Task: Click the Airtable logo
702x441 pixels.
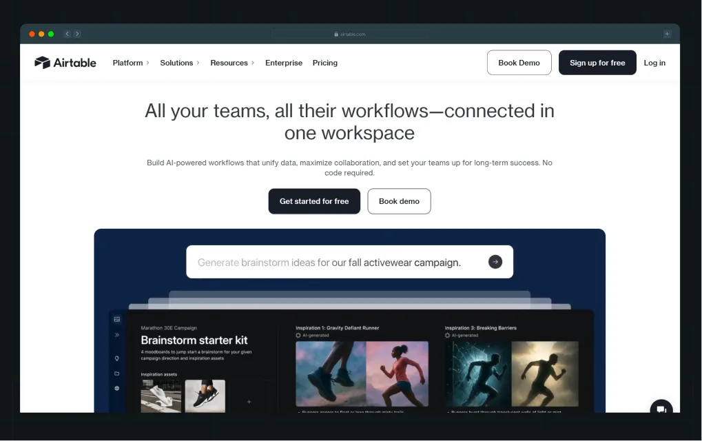Action: 65,63
